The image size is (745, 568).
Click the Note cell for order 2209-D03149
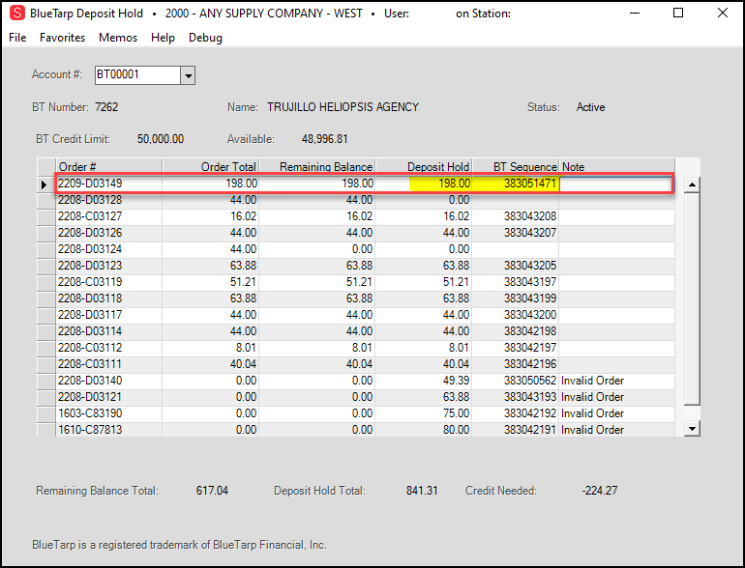coord(616,184)
